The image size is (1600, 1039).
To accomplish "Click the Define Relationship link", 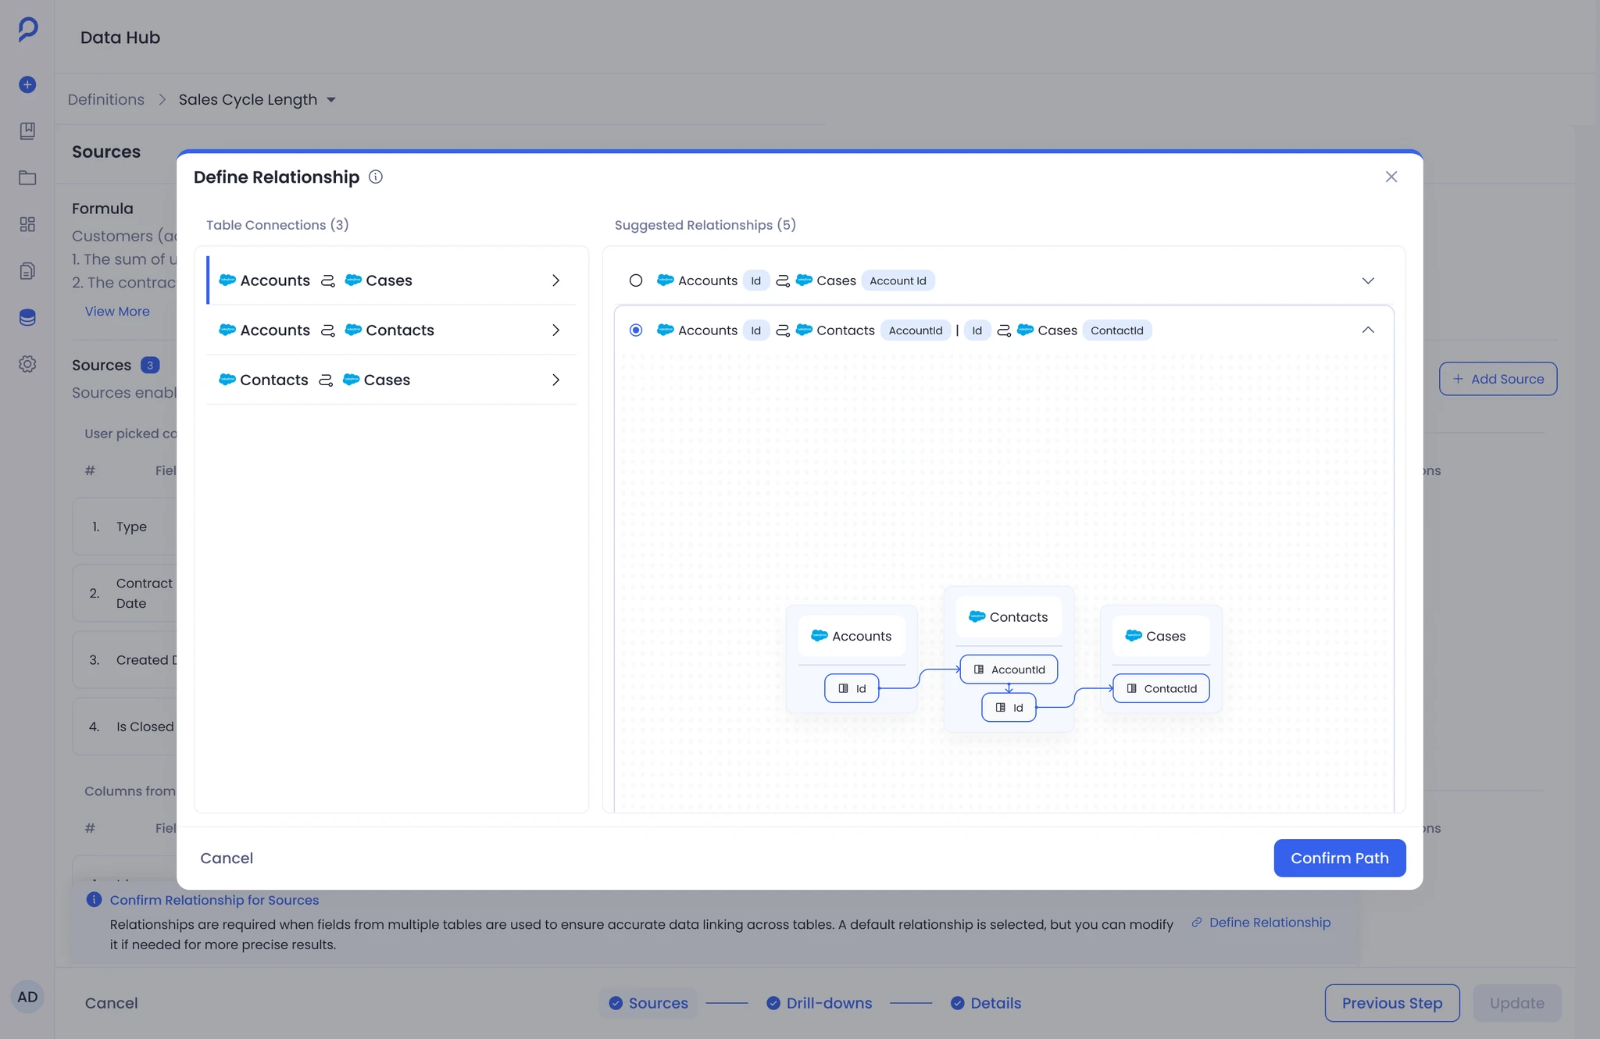I will (1269, 923).
